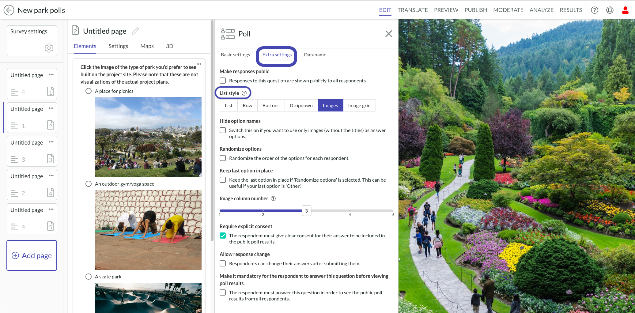Viewport: 635px width, 313px height.
Task: Click page number 5 icon in sidebar
Action: (x=51, y=226)
